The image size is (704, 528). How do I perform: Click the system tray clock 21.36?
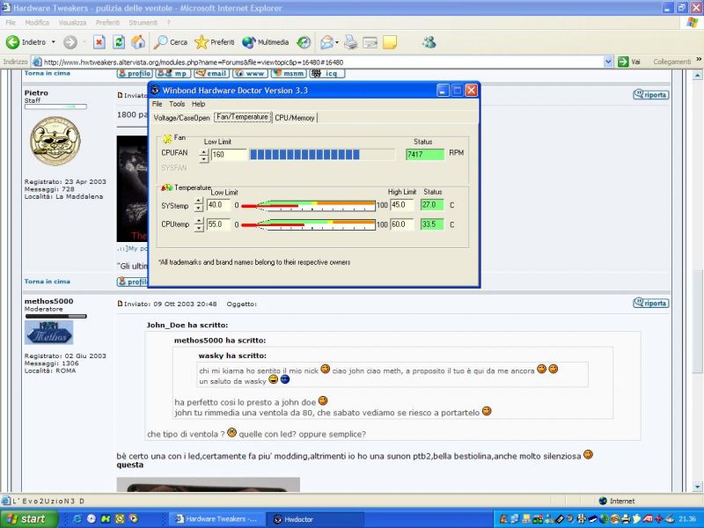coord(688,519)
